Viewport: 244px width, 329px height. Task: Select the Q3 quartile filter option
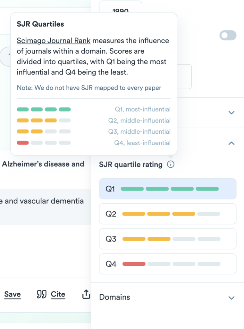coord(168,239)
